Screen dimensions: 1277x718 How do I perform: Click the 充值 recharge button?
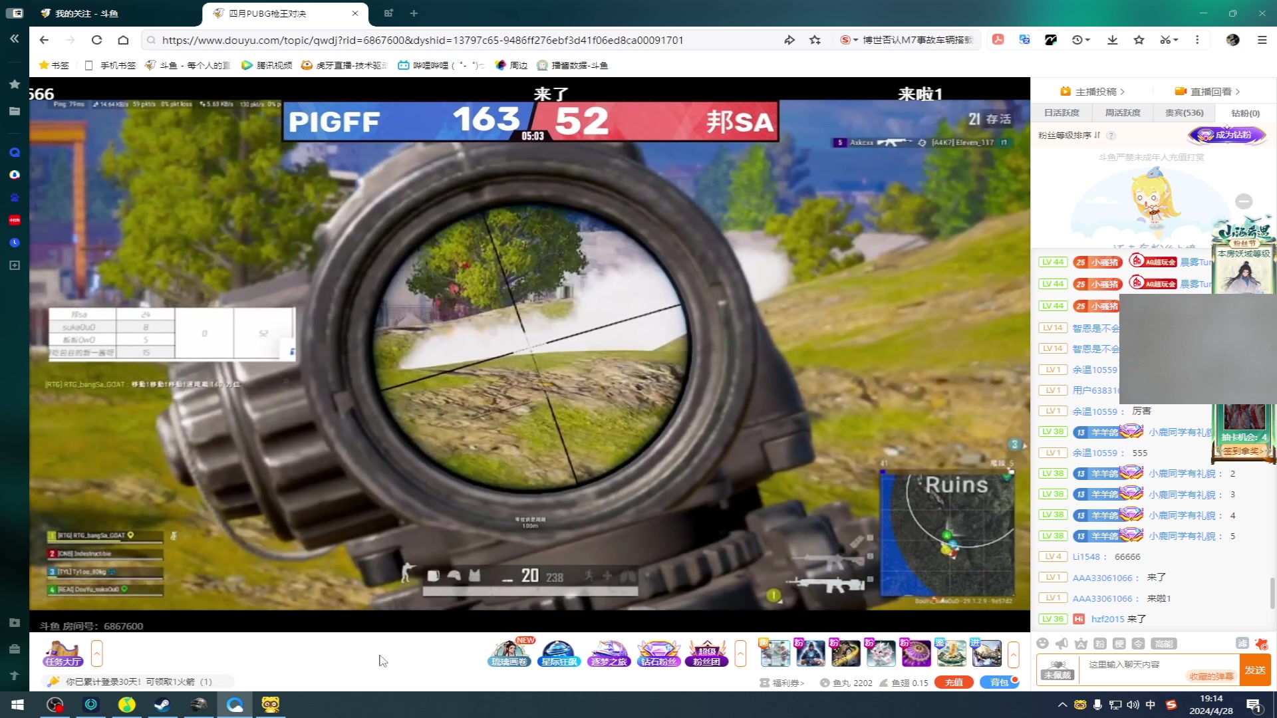[954, 682]
